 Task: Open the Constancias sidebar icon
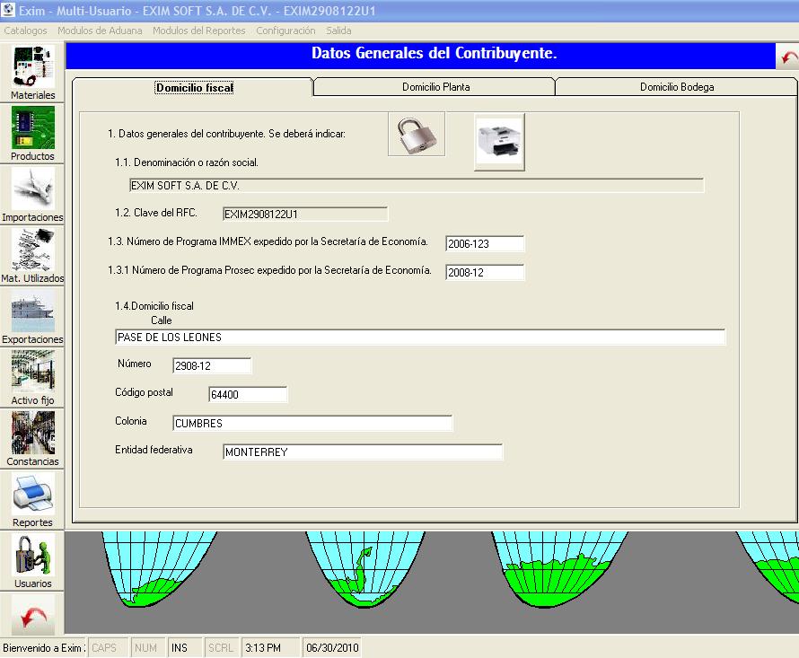tap(32, 439)
